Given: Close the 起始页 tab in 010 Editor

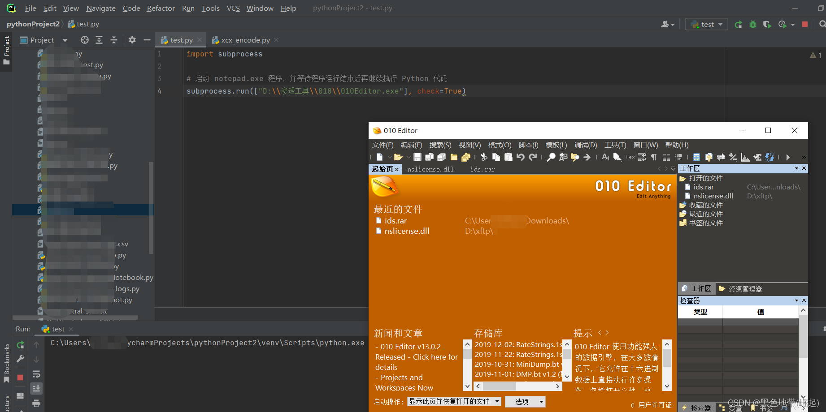Looking at the screenshot, I should pos(397,169).
